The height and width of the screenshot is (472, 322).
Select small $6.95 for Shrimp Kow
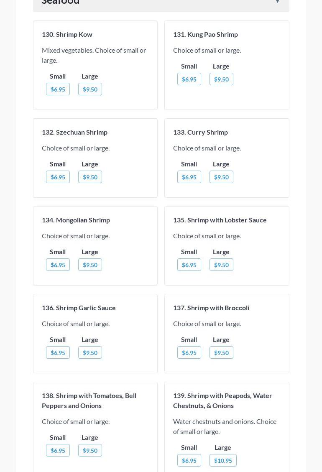tap(58, 89)
